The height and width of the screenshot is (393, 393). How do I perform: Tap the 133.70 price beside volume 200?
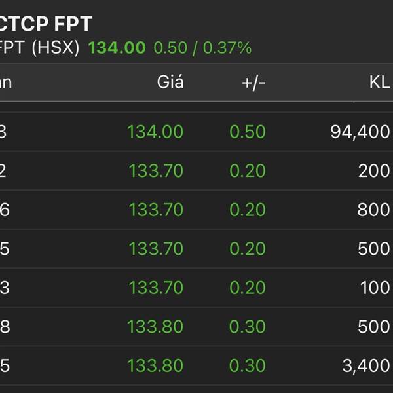(156, 171)
